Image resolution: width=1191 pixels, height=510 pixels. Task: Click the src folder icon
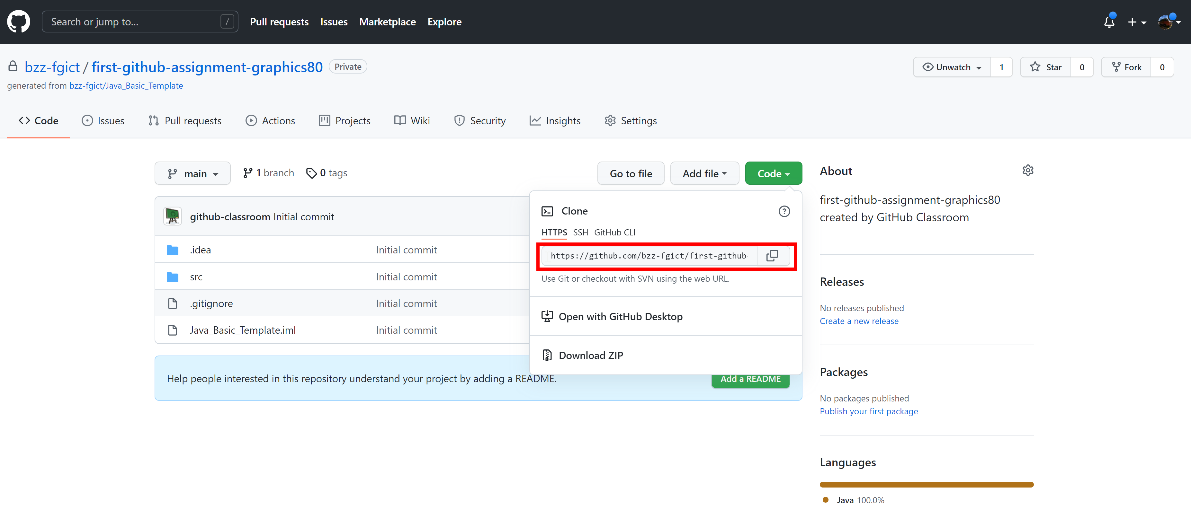[x=173, y=277]
